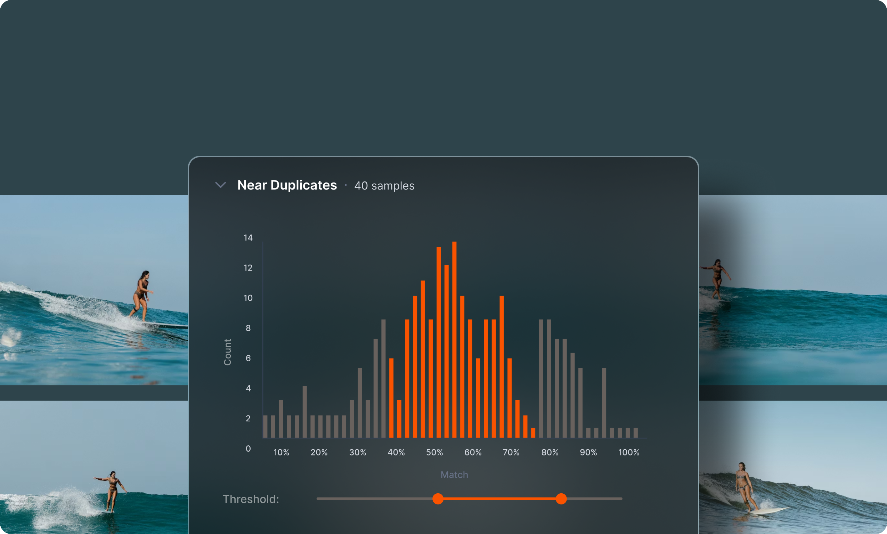Screen dimensions: 887x534
Task: Open the bottom-left surfer thumbnail
Action: click(93, 467)
